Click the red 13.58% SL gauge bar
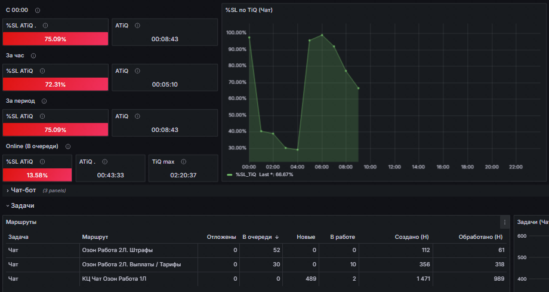 37,175
